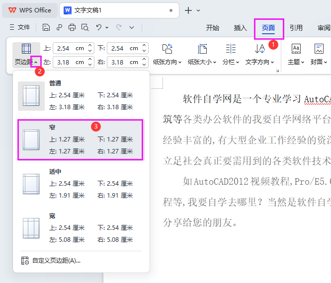Screen dimensions: 331x283
Task: Increase the left margin with up stepper
Action: coord(90,60)
